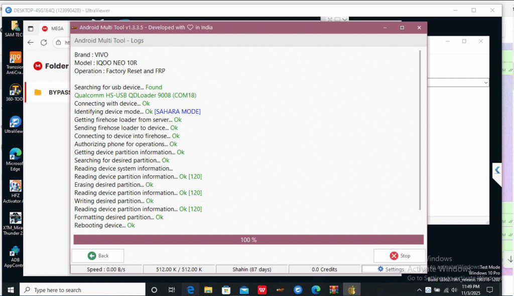
Task: Click the browser back arrow
Action: tap(31, 43)
